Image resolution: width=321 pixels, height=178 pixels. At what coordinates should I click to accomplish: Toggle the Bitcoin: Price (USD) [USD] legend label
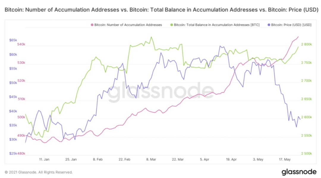291,25
